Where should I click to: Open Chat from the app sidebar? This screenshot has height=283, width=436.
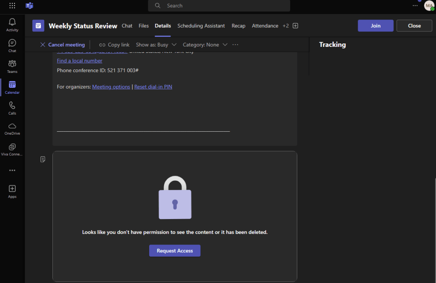pos(12,44)
